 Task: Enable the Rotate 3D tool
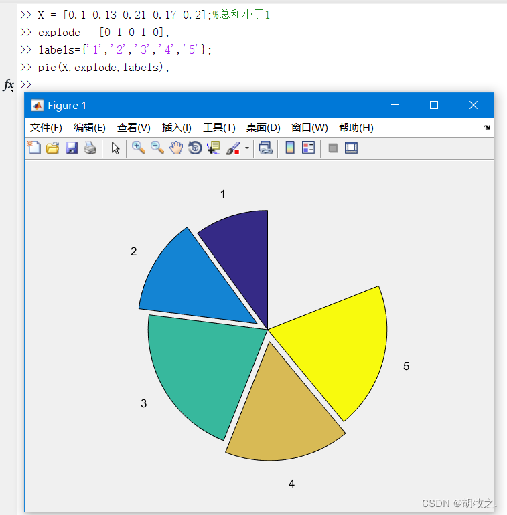[195, 148]
